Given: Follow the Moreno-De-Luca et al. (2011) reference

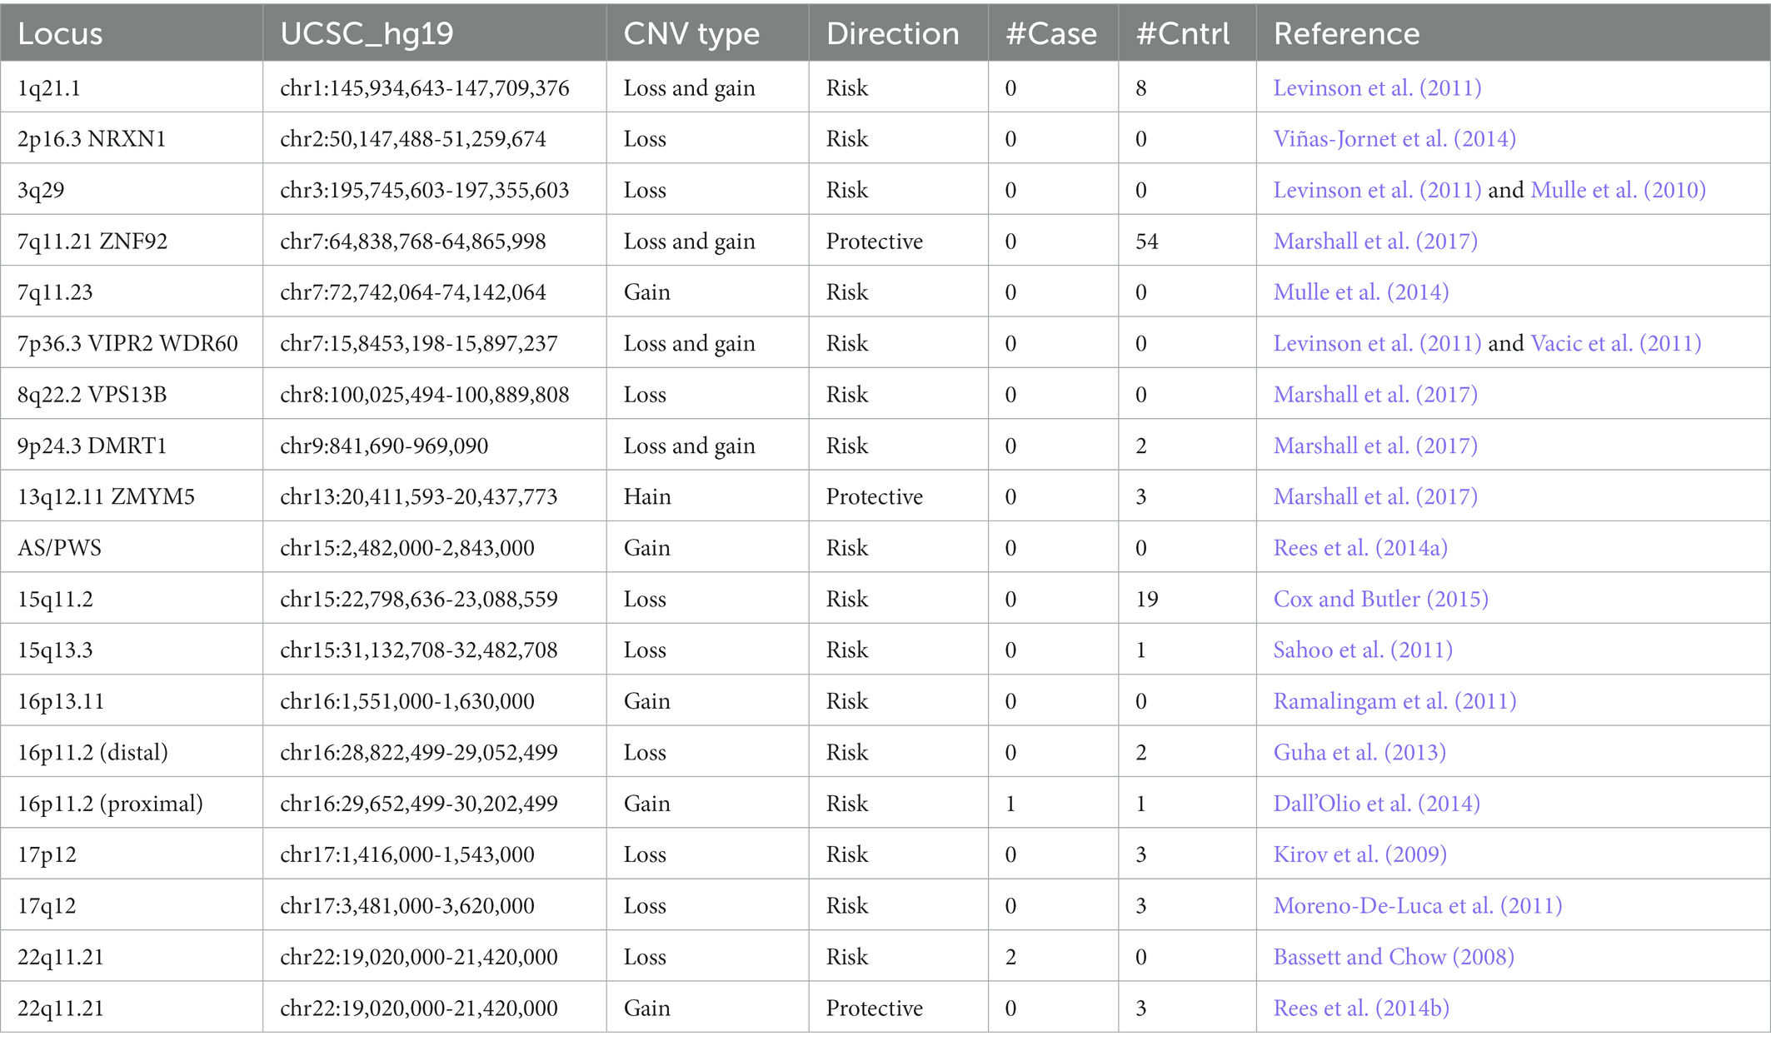Looking at the screenshot, I should pos(1417,905).
